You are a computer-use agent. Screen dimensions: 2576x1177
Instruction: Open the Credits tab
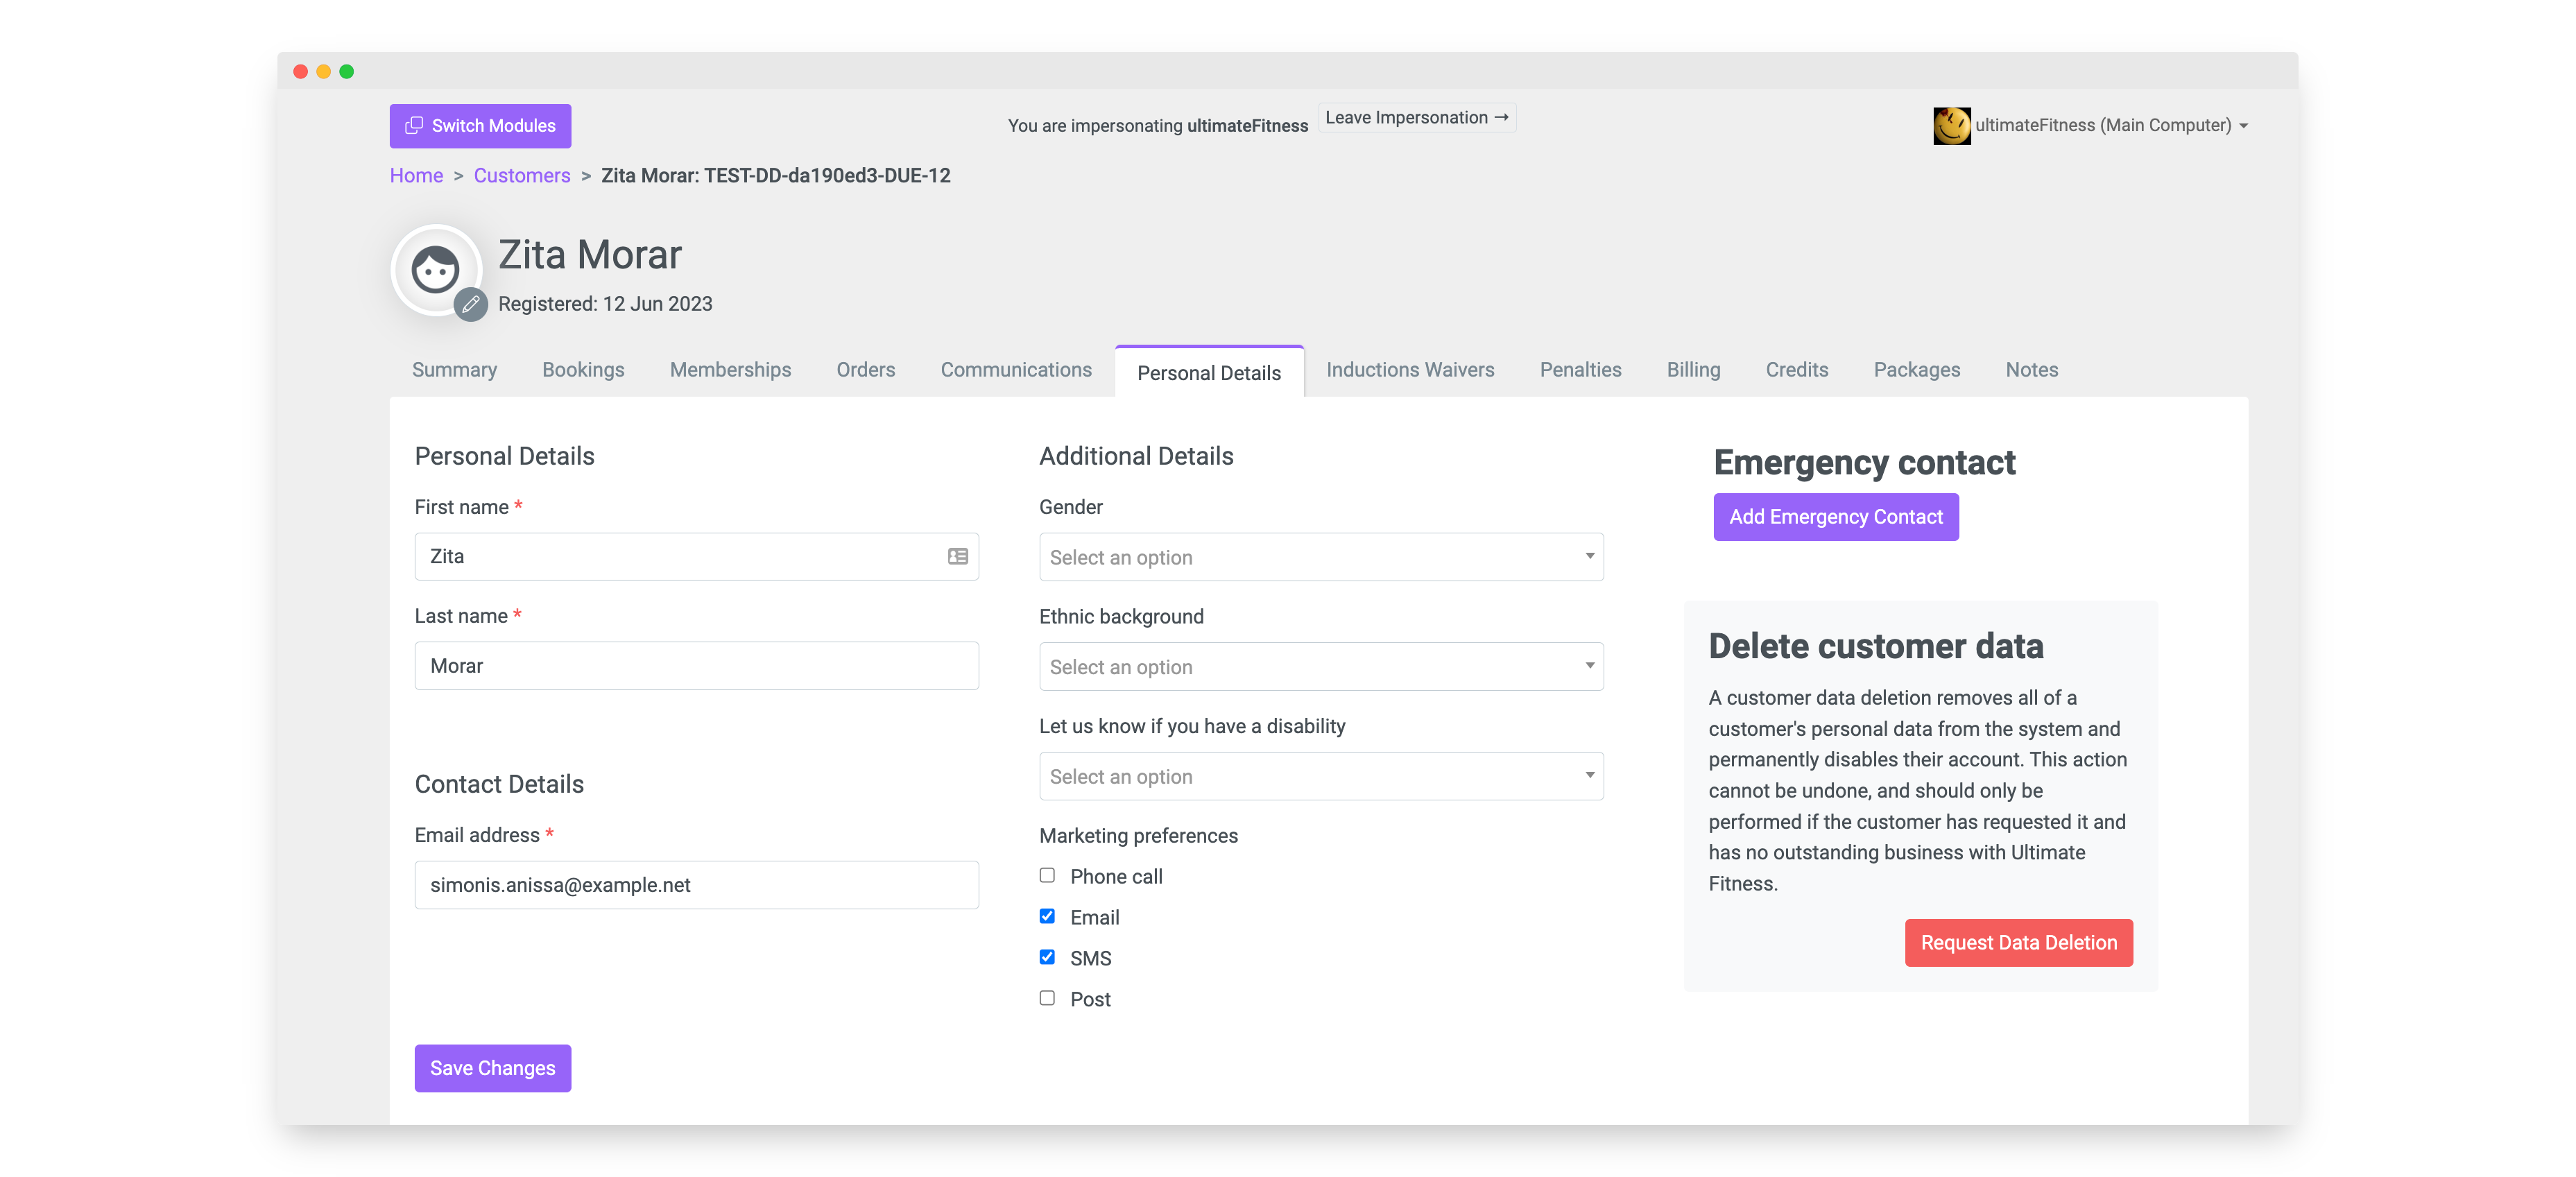1796,370
